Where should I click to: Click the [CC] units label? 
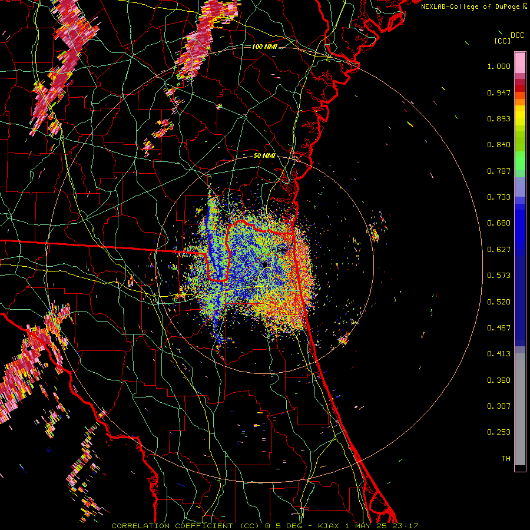(503, 41)
